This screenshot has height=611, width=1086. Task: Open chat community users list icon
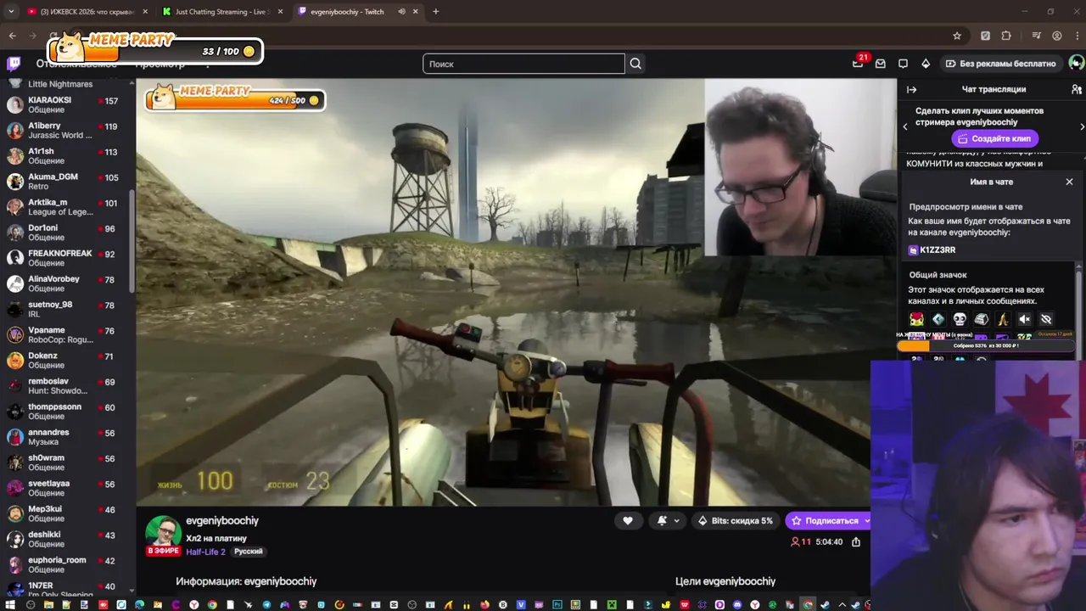(x=1076, y=89)
